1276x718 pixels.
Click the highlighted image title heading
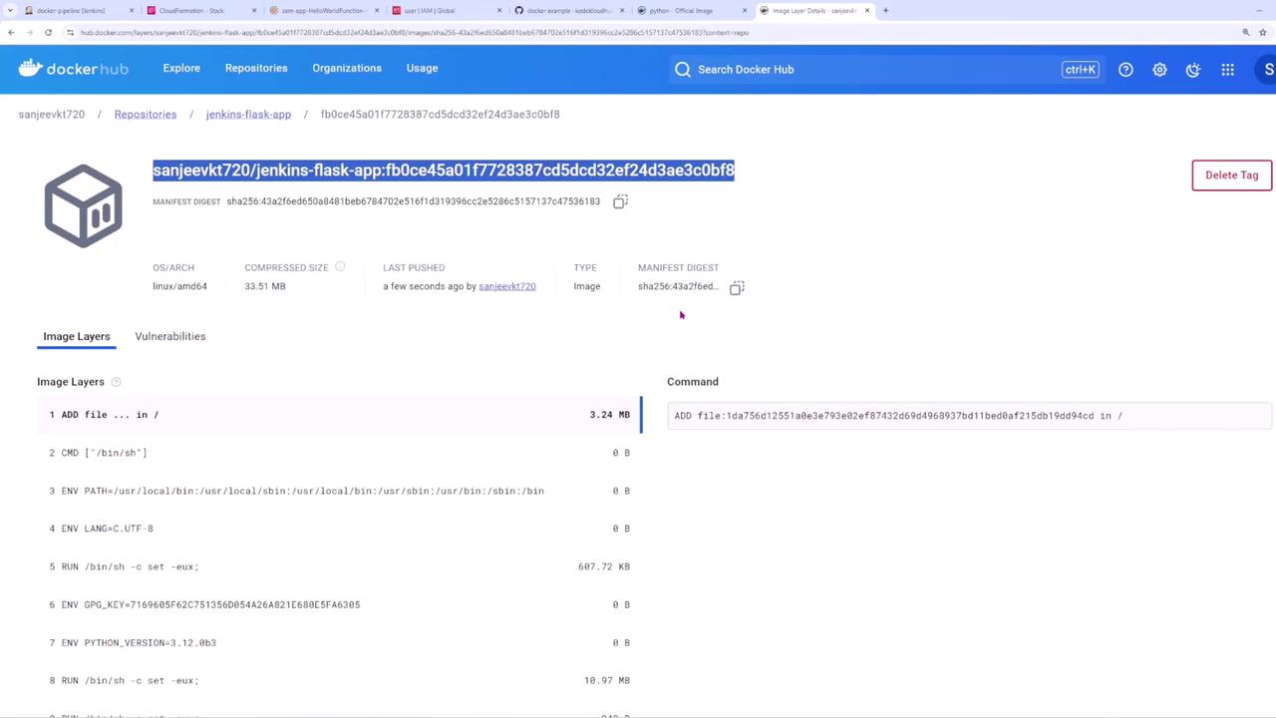[x=444, y=171]
